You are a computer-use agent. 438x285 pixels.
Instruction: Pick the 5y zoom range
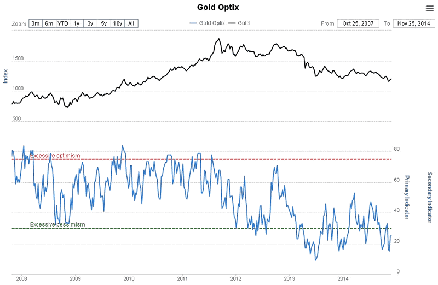(103, 23)
